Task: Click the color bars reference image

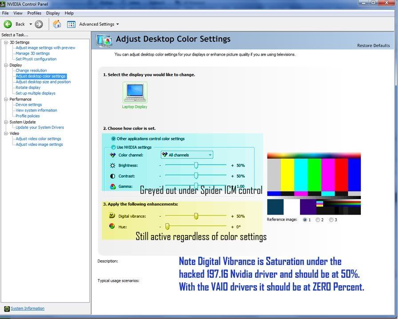Action: pos(314,183)
